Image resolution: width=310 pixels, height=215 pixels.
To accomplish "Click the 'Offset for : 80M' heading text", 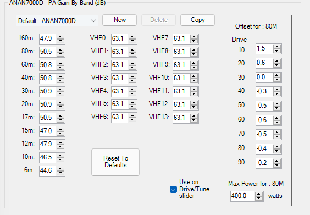I will pyautogui.click(x=256, y=26).
